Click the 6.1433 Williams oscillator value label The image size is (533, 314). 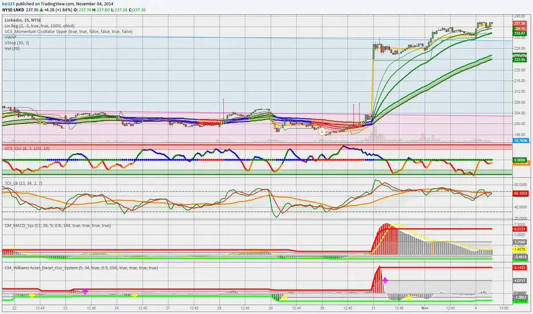(x=519, y=267)
